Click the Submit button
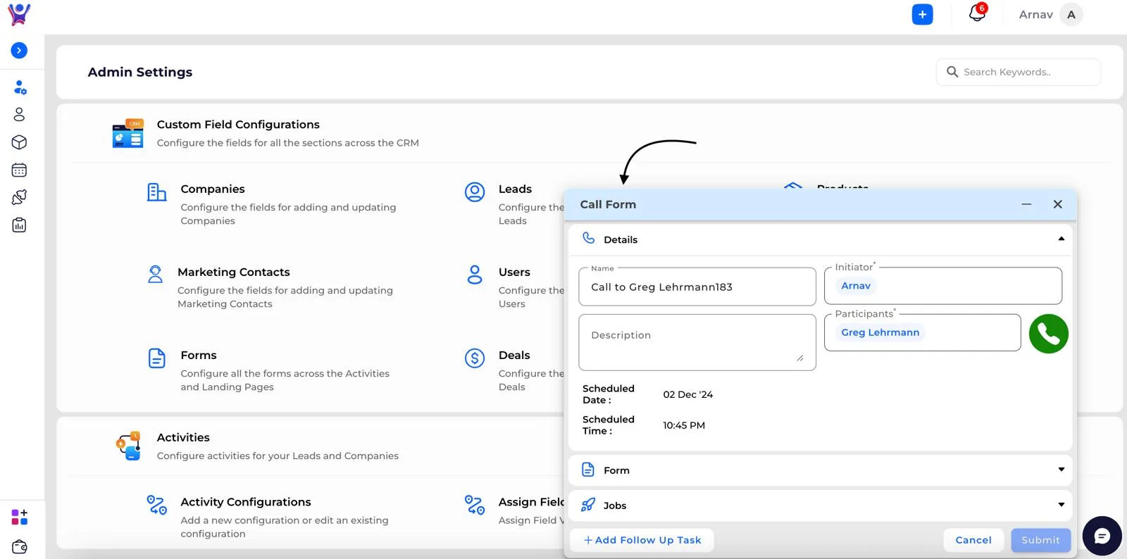Screen dimensions: 1127x559 (x=1040, y=540)
